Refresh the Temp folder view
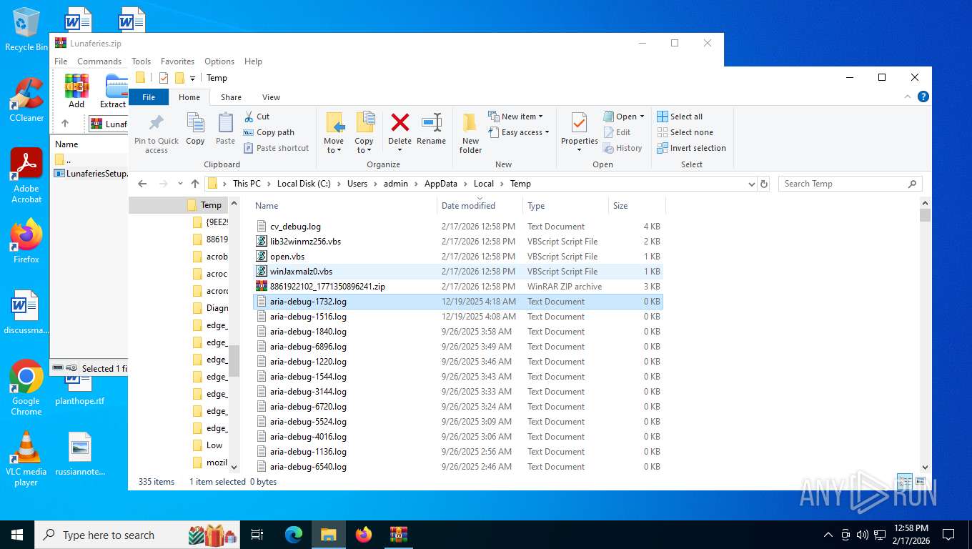 pos(764,184)
